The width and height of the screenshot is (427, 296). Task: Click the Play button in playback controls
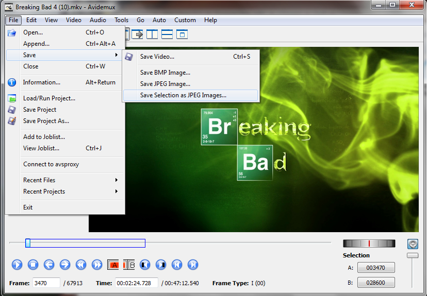click(x=17, y=265)
